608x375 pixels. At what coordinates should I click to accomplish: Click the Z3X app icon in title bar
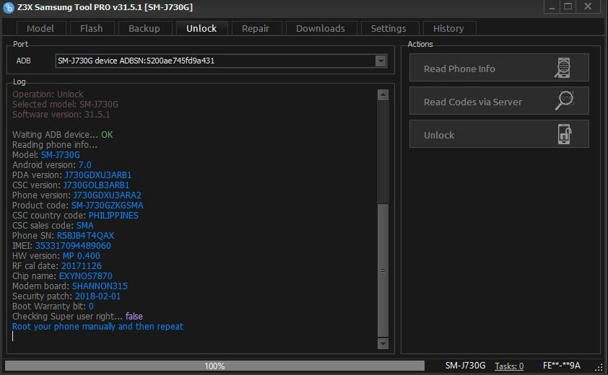(x=8, y=7)
